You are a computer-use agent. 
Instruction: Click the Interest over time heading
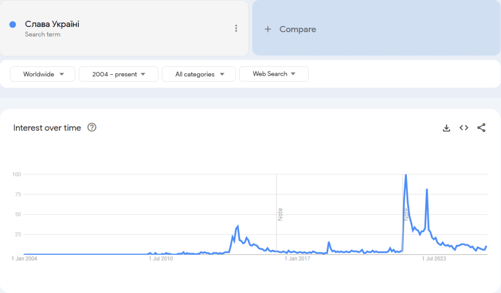47,128
